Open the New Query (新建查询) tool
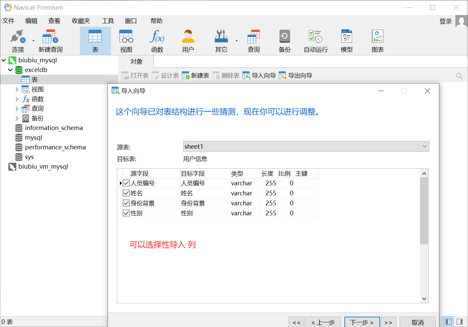The image size is (468, 327). point(50,41)
